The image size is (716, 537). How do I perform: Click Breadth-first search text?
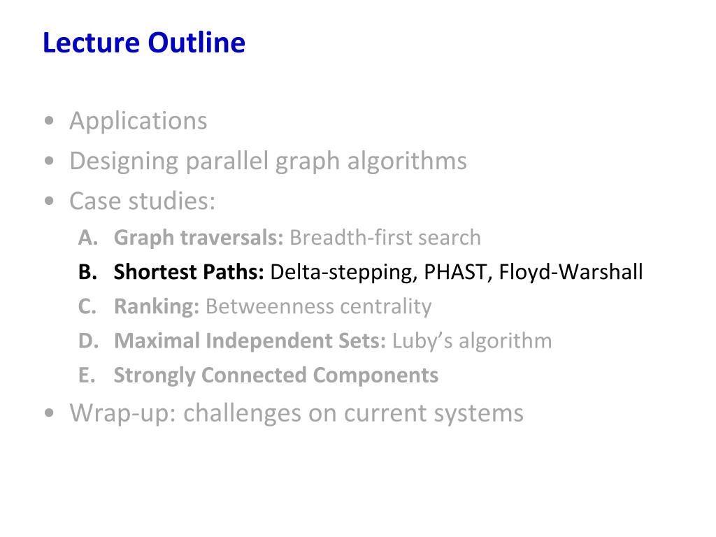coord(385,238)
